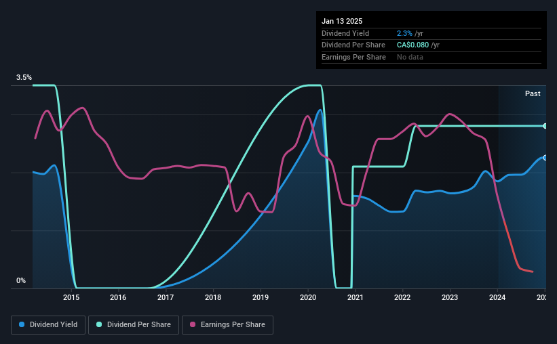557x344 pixels.
Task: Click the 2018 x-axis label
Action: (213, 297)
